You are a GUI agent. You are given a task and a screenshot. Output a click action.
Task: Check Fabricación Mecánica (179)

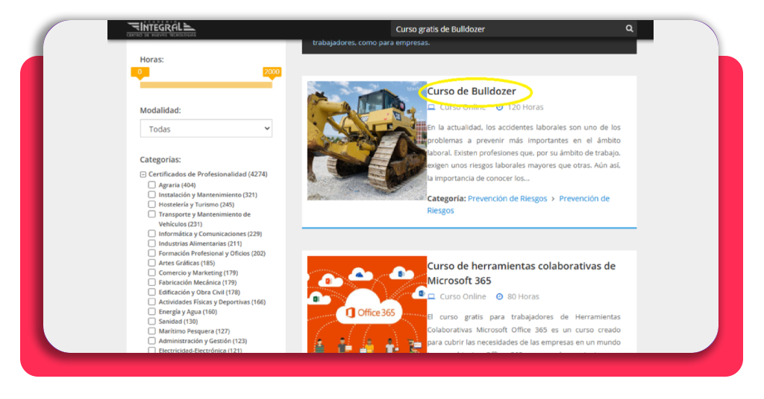click(x=152, y=282)
